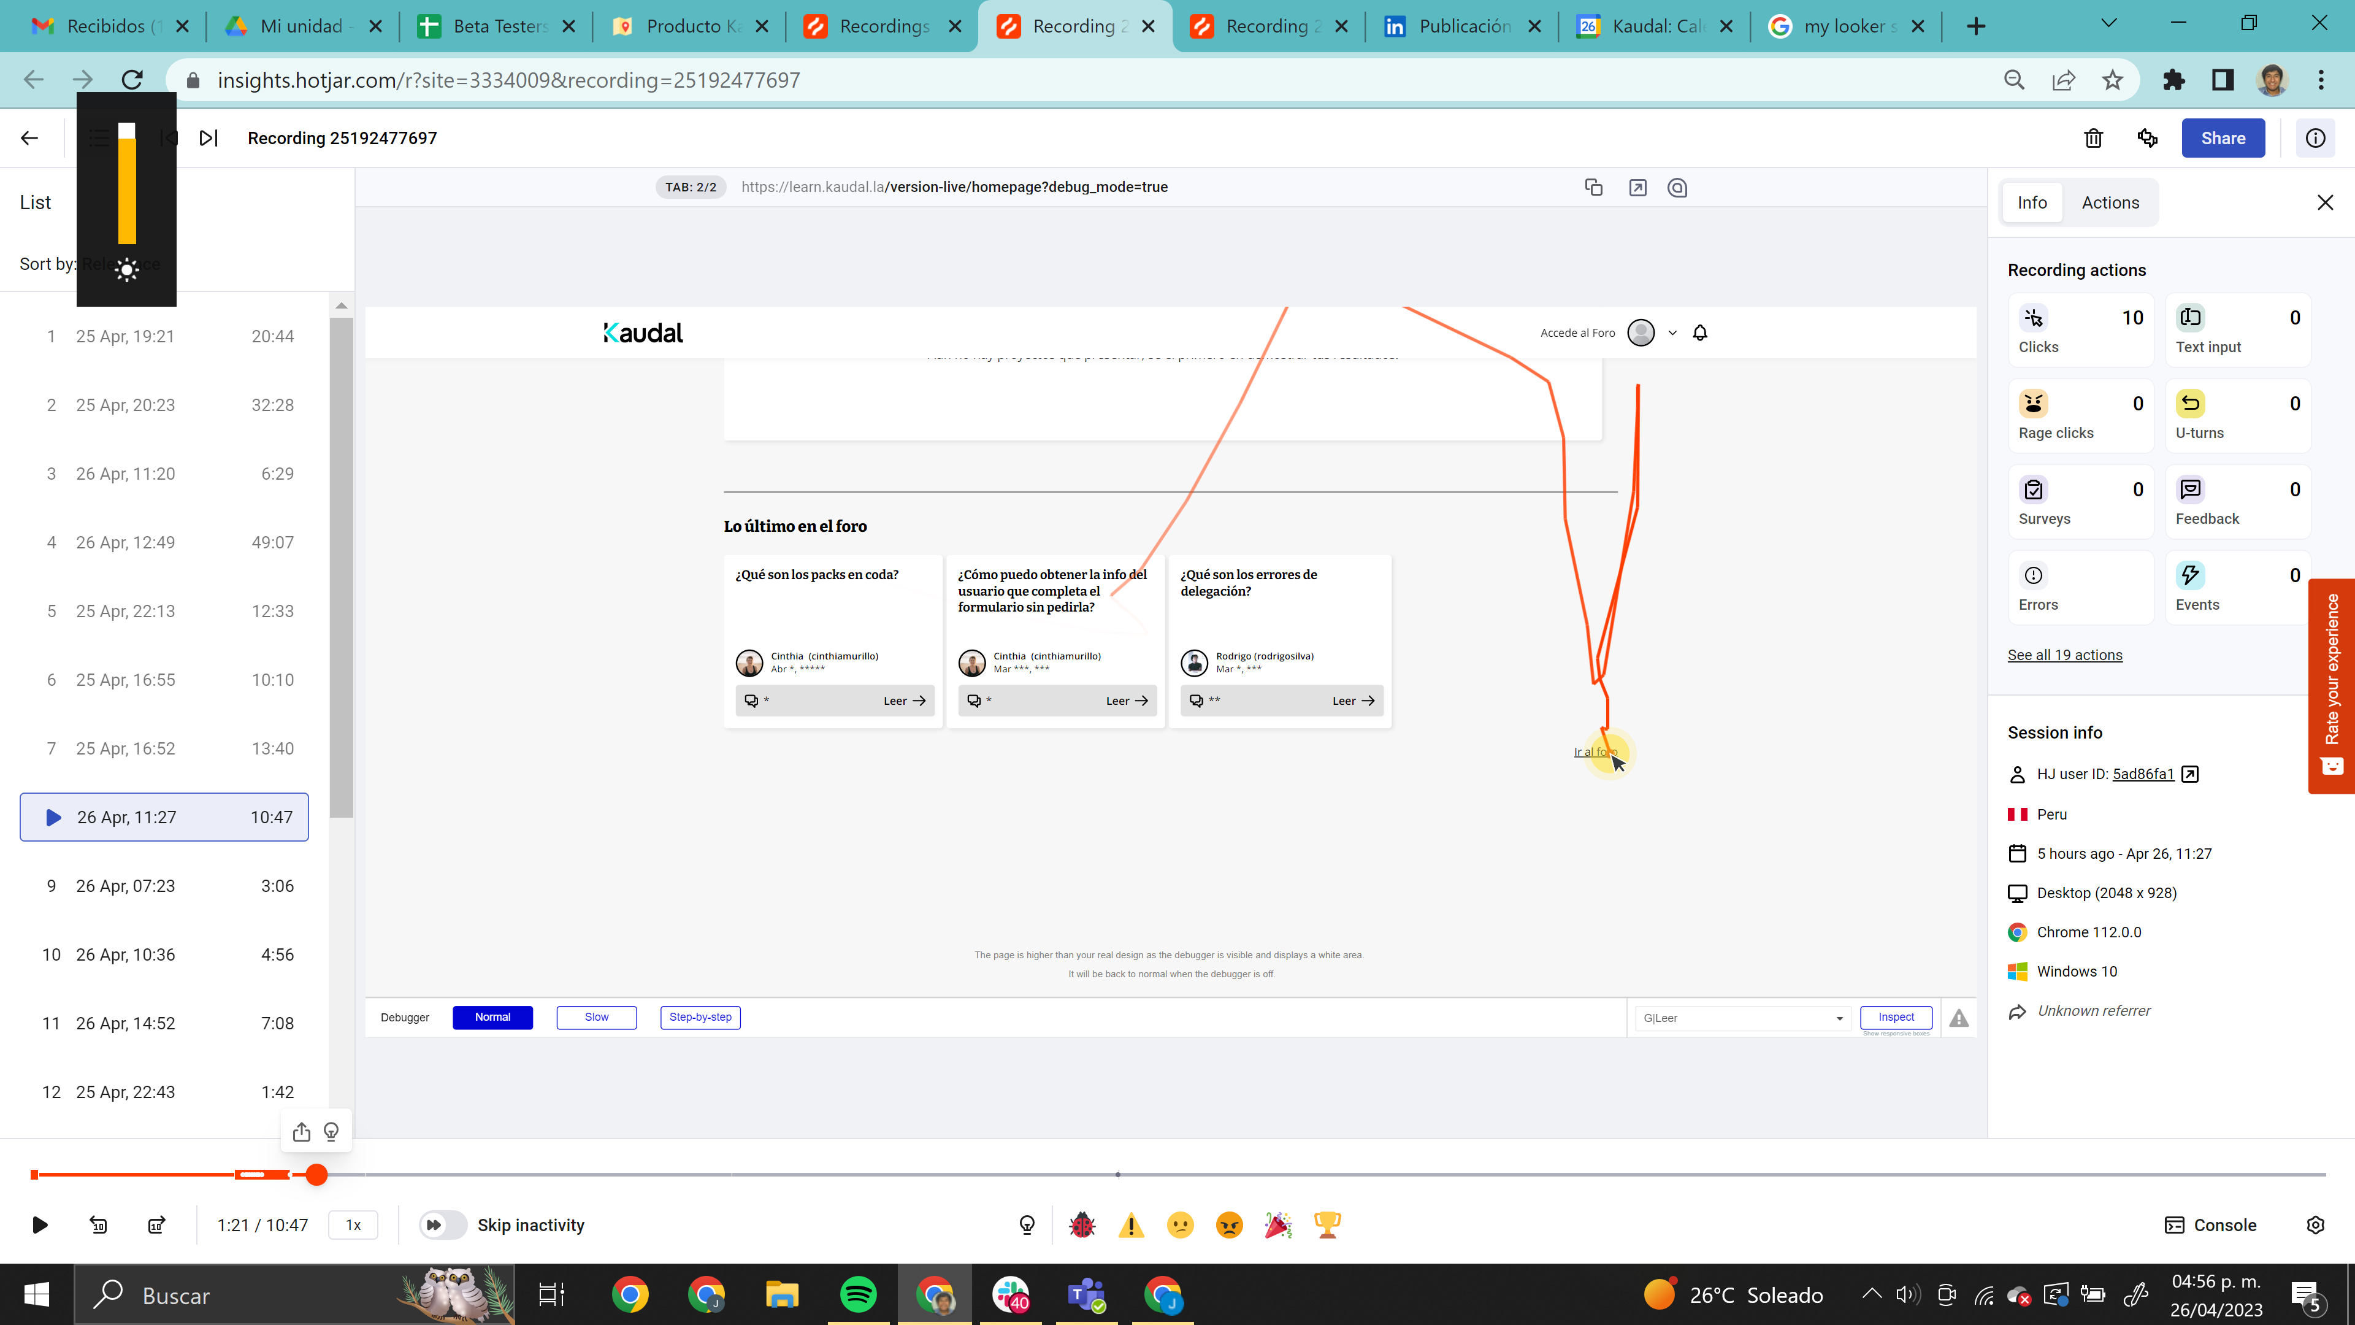Tag moment with the bug icon
The height and width of the screenshot is (1325, 2355).
[x=1082, y=1224]
